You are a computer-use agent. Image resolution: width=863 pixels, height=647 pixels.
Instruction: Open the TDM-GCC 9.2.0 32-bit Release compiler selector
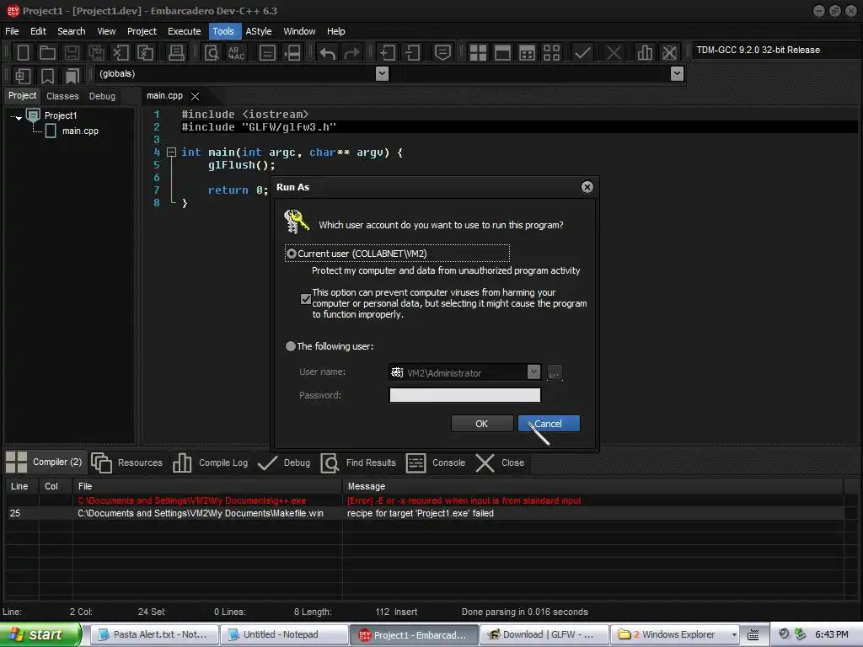(x=776, y=50)
